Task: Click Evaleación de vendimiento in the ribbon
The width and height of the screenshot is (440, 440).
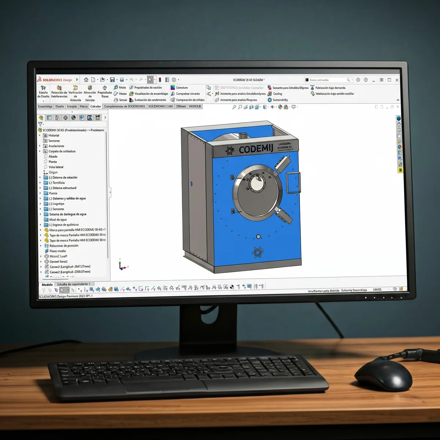Action: [147, 100]
